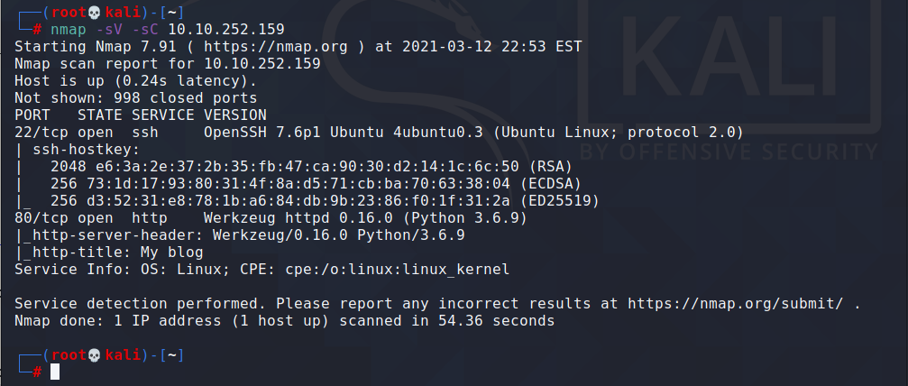Click IP address 10.10.252.159 in the command line
Screen dimensions: 908x386
[226, 29]
